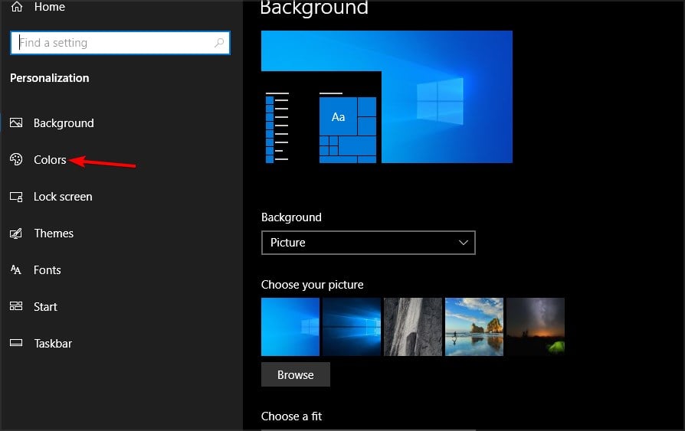This screenshot has width=685, height=431.
Task: Click the Choose your picture label
Action: (313, 285)
